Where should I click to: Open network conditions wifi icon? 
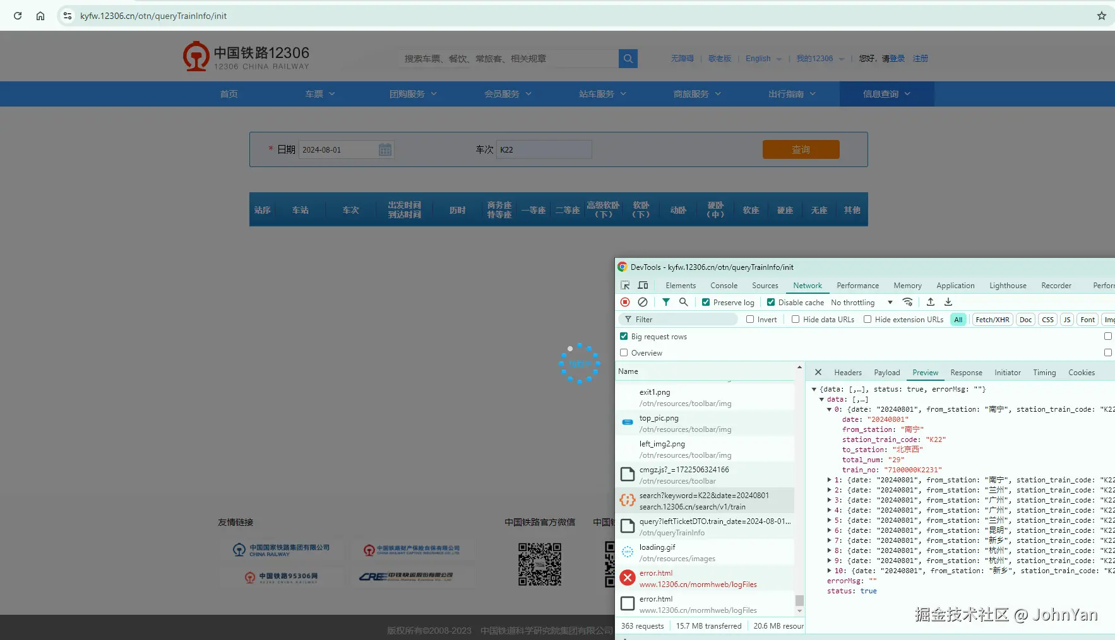[x=907, y=302]
